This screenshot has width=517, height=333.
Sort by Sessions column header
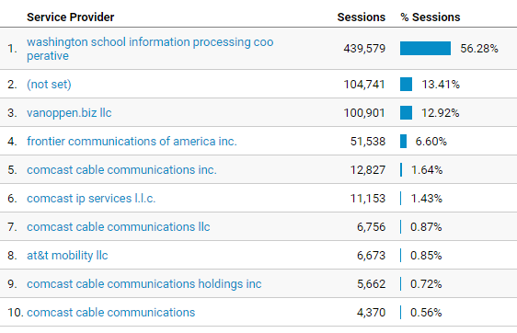[361, 17]
